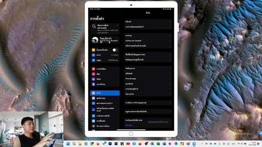
Task: Open File Explorer from the taskbar
Action: (80, 144)
